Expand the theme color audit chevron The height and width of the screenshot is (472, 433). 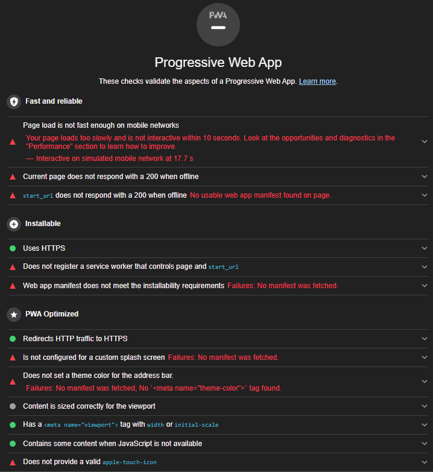tap(425, 382)
